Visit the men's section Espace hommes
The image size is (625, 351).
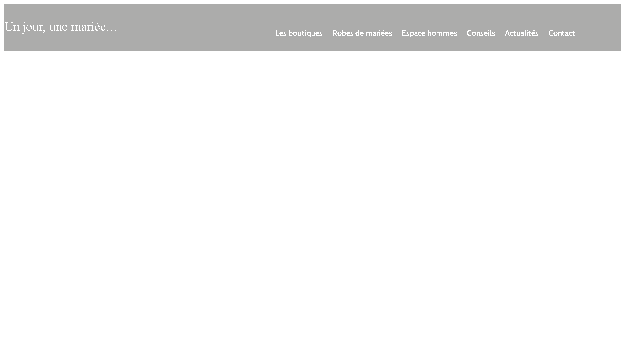(429, 33)
